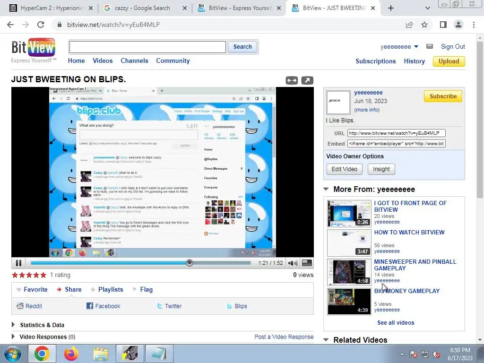Open Subscriptions page
Image resolution: width=484 pixels, height=363 pixels.
click(375, 61)
